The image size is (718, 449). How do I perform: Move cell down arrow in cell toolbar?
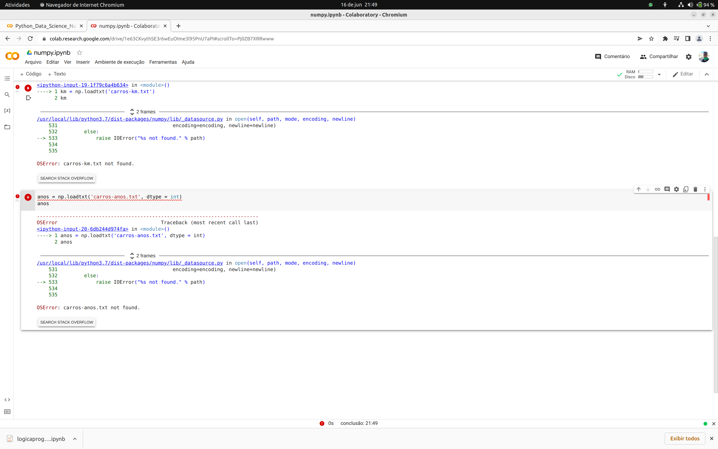648,189
